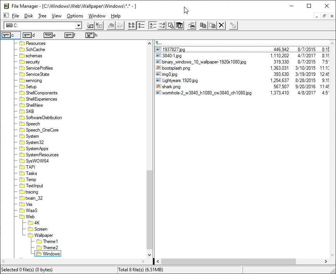The width and height of the screenshot is (336, 274).
Task: Select drive f in the drive bar
Action: [70, 35]
